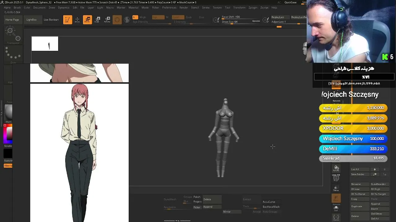The height and width of the screenshot is (222, 396).
Task: Select the Move transform icon
Action: pyautogui.click(x=87, y=20)
